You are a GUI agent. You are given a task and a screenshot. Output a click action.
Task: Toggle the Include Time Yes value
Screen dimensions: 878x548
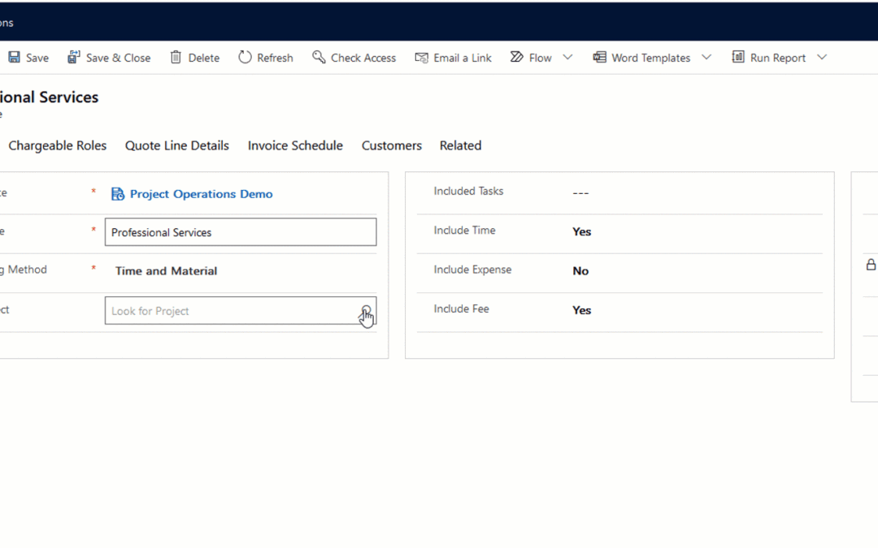582,231
